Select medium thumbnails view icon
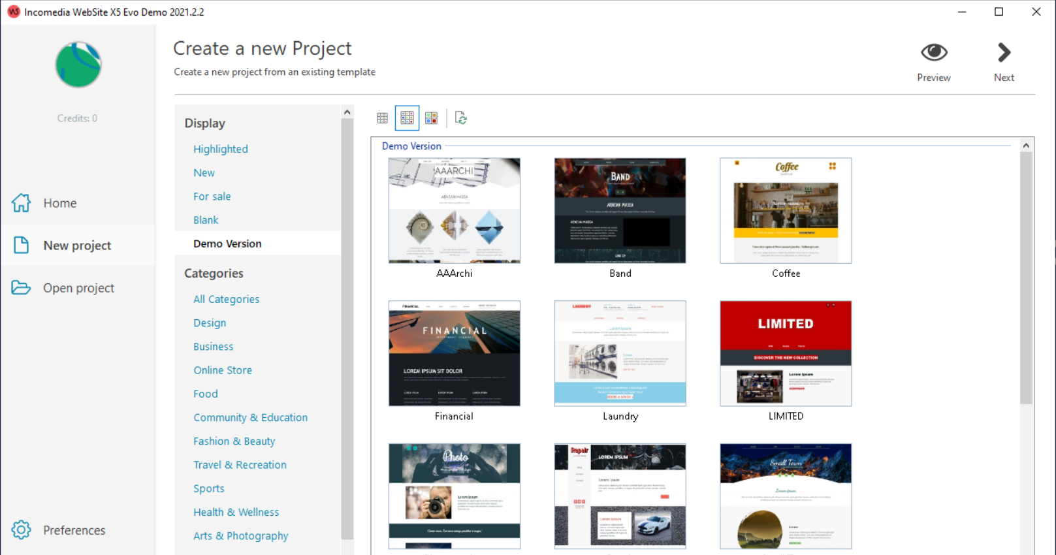The width and height of the screenshot is (1056, 555). pos(407,118)
